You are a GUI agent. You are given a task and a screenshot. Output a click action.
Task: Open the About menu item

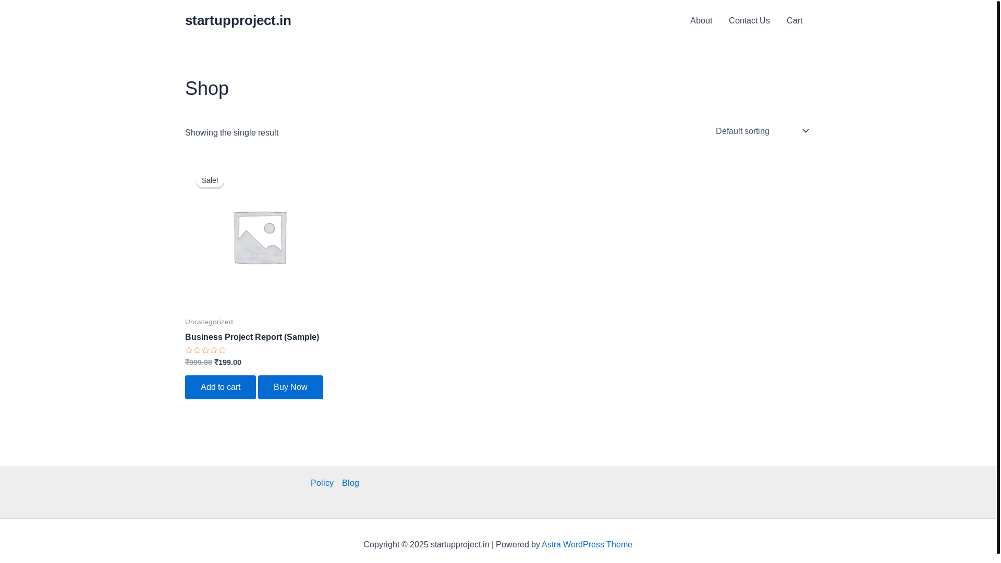pyautogui.click(x=701, y=21)
